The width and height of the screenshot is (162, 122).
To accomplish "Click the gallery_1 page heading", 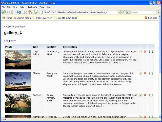I will (x=13, y=33).
